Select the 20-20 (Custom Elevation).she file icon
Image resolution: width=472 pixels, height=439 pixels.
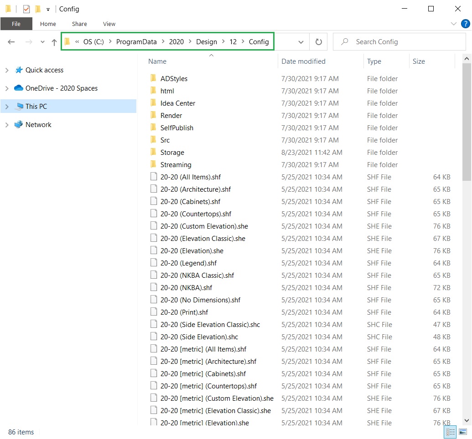point(154,226)
